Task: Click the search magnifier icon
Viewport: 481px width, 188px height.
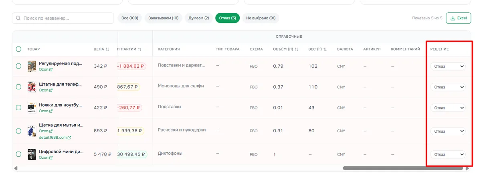Action: coord(18,18)
